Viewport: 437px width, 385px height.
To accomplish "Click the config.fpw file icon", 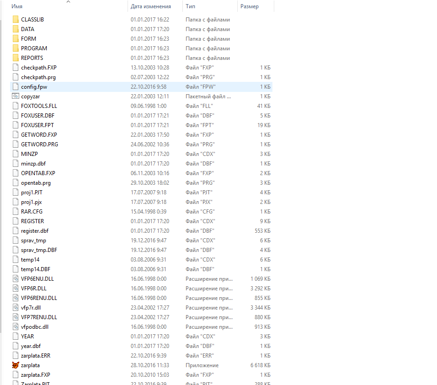I will point(16,87).
